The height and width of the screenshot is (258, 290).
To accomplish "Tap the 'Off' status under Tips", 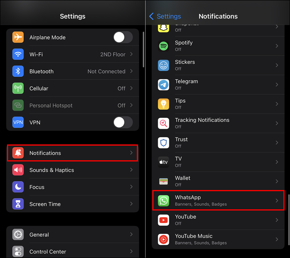I will point(178,107).
